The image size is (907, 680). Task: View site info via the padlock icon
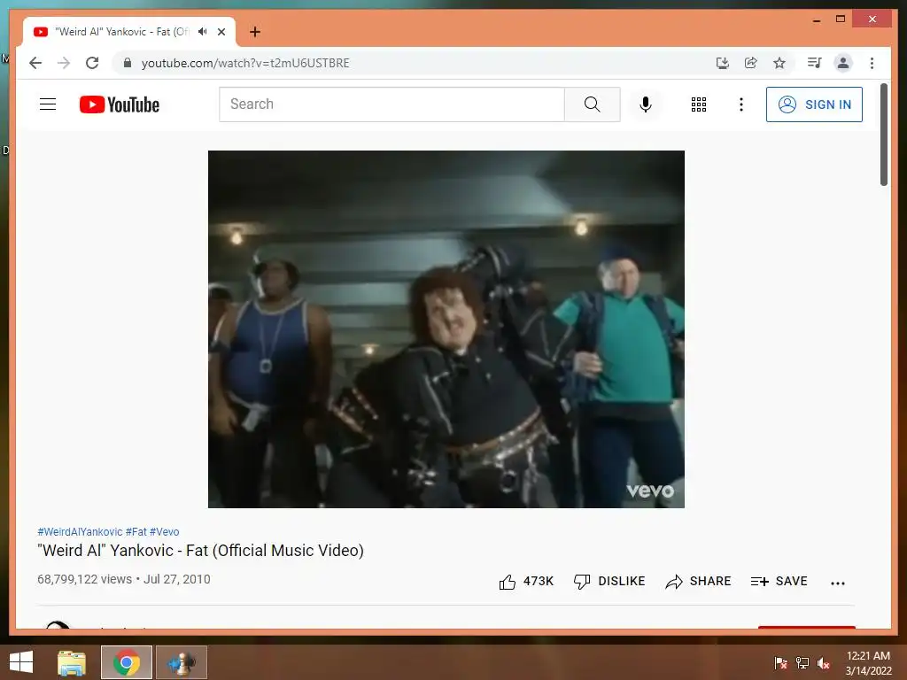click(x=128, y=63)
